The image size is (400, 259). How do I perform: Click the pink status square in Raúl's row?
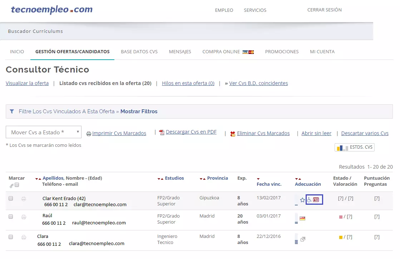[341, 217]
